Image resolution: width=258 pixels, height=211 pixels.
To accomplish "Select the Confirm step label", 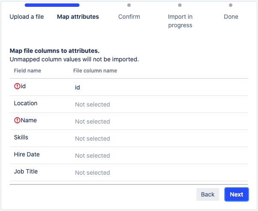I will (129, 17).
